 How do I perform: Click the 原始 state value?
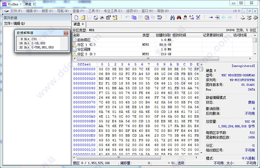251,102
